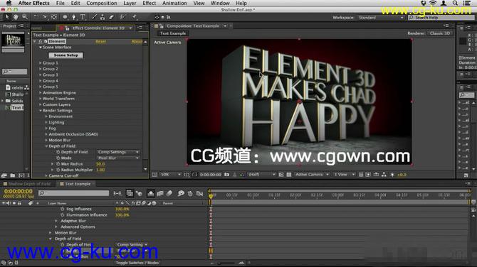Select the Puppet Pin tool

click(134, 17)
